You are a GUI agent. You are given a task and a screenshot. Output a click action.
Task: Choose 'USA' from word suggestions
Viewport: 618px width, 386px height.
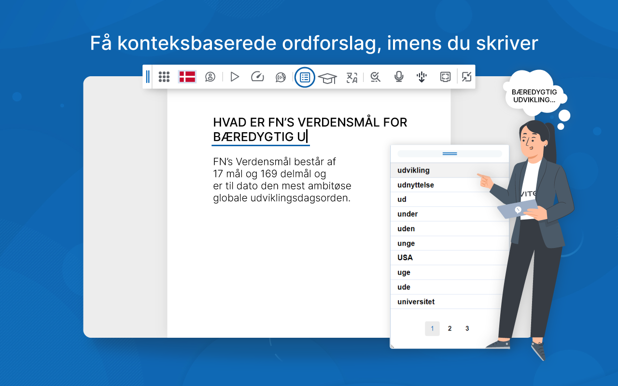tap(449, 258)
